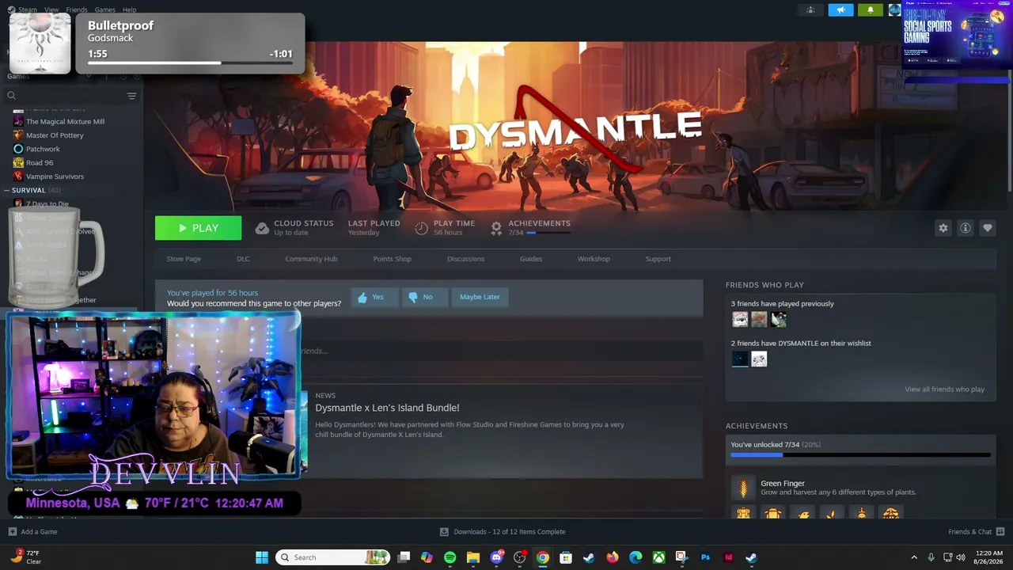
Task: Click the volume icon in system tray
Action: click(x=961, y=557)
